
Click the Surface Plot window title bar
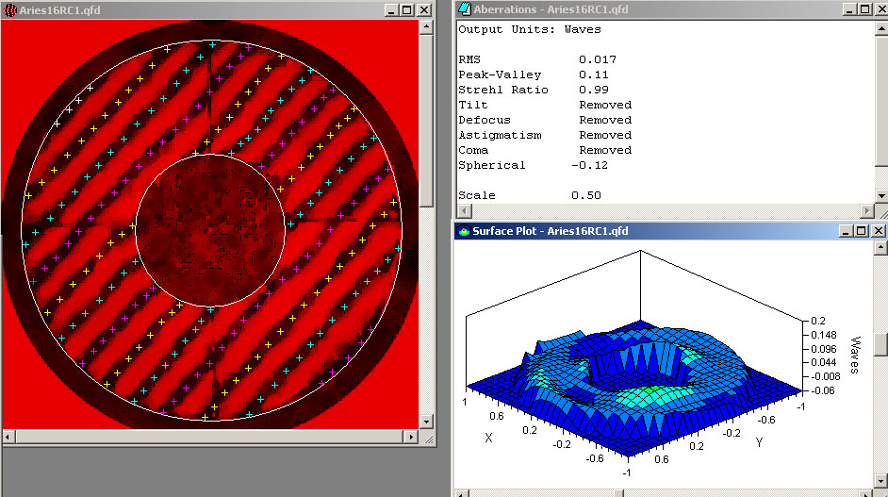point(670,231)
